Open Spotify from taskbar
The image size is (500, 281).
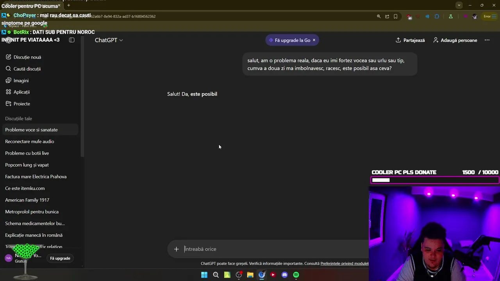[x=296, y=275]
